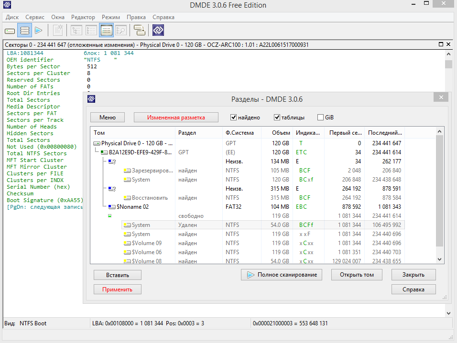Select the $Noname 02 FAT32 volume

(132, 207)
